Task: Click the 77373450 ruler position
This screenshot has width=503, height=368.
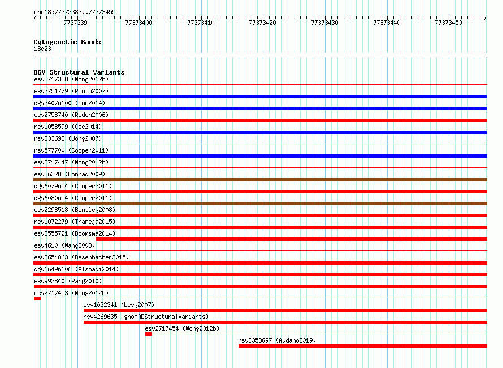Action: 448,23
